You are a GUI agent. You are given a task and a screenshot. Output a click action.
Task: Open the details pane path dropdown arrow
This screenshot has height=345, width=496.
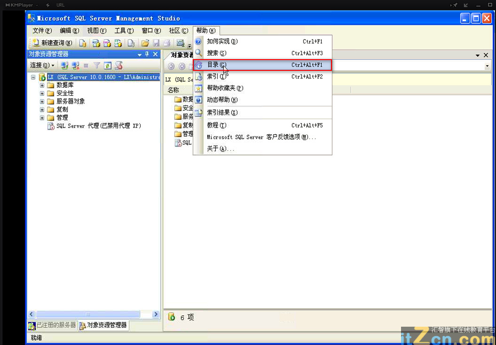coord(487,66)
